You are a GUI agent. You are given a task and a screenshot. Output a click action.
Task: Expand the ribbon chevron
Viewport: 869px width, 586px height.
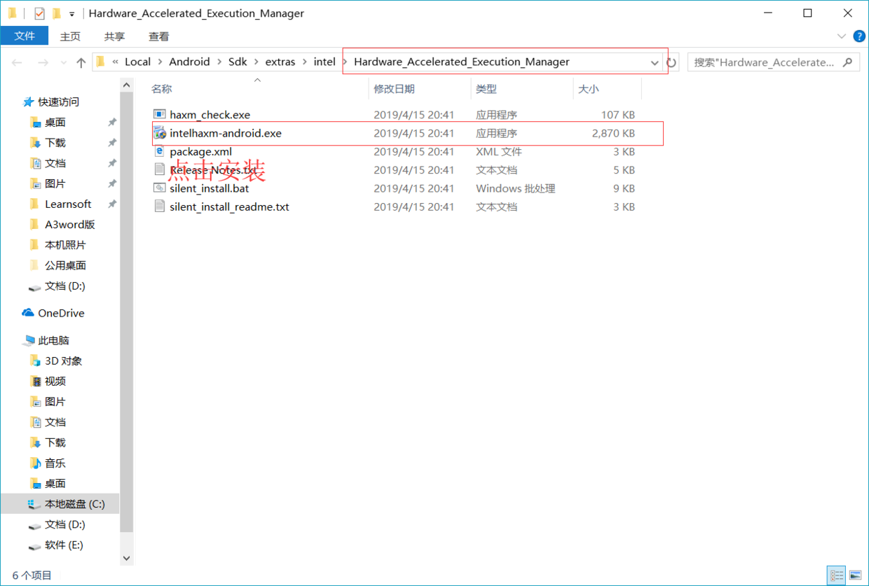841,36
